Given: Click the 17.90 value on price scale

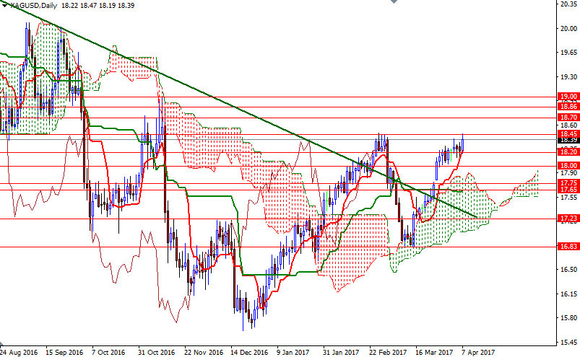Looking at the screenshot, I should click(569, 173).
